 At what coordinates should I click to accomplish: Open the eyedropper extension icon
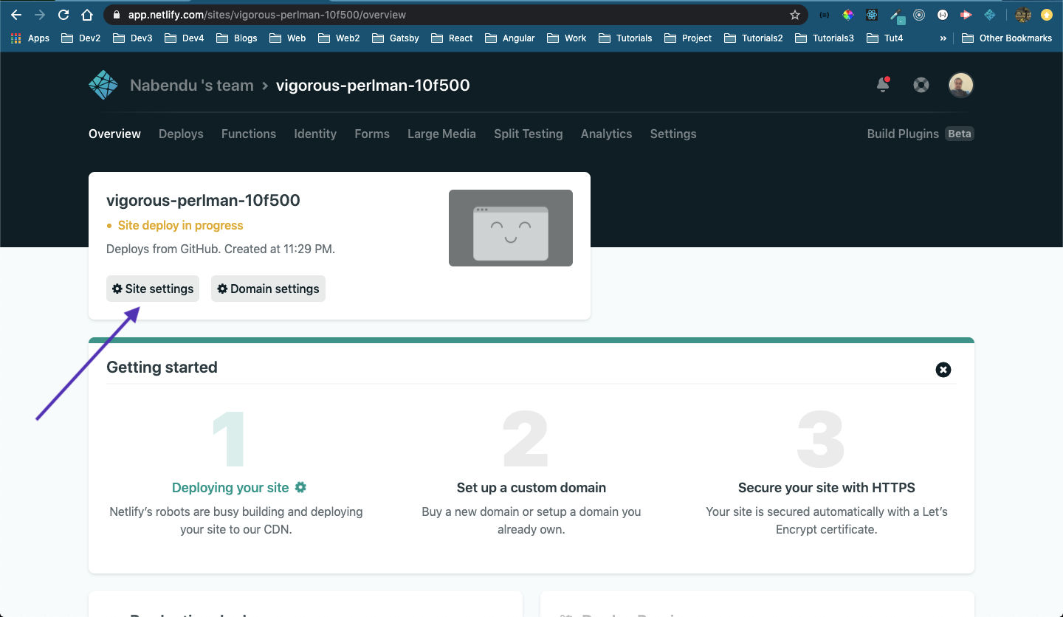pos(896,15)
